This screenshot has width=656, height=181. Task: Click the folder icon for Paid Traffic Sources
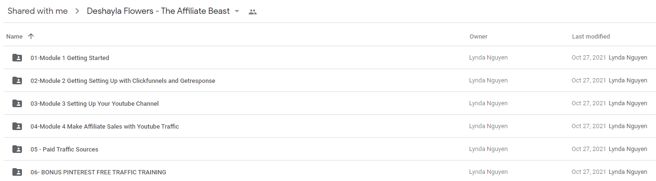click(x=17, y=149)
